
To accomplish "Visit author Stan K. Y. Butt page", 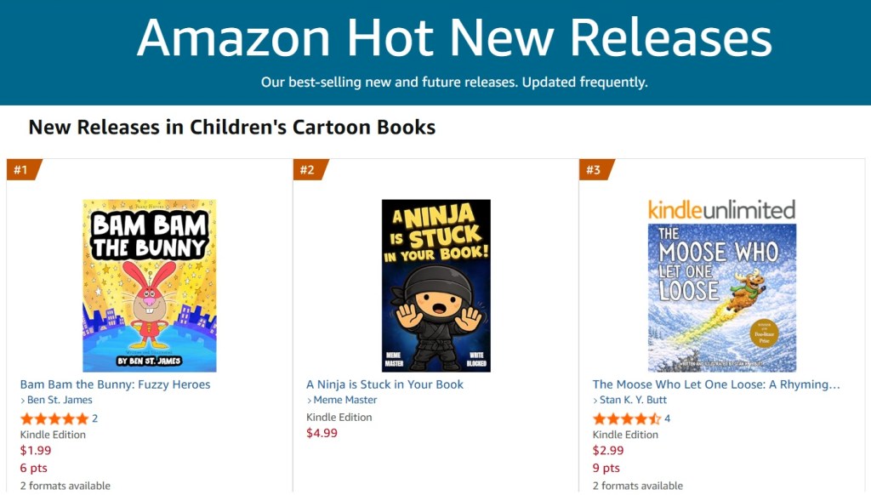I will (634, 400).
